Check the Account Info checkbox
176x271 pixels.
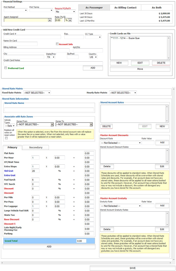57,44
